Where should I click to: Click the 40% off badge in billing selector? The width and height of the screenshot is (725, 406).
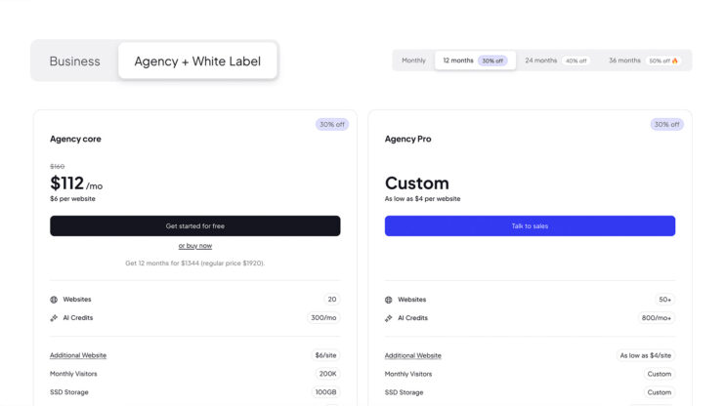coord(576,61)
